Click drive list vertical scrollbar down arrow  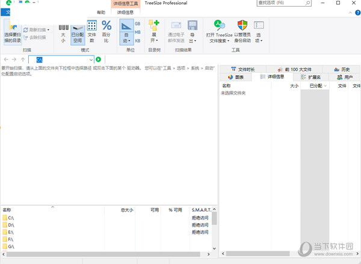pos(214,248)
